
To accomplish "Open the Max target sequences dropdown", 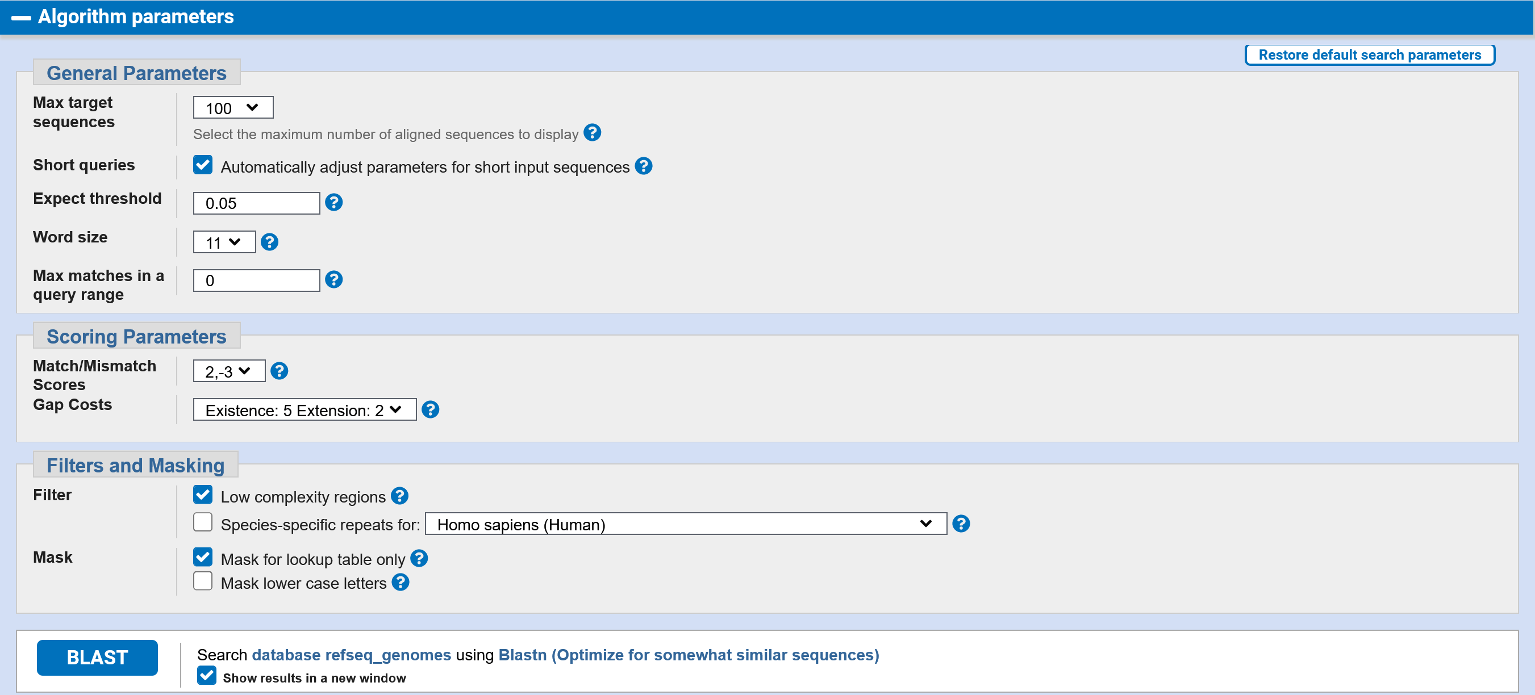I will pyautogui.click(x=233, y=108).
